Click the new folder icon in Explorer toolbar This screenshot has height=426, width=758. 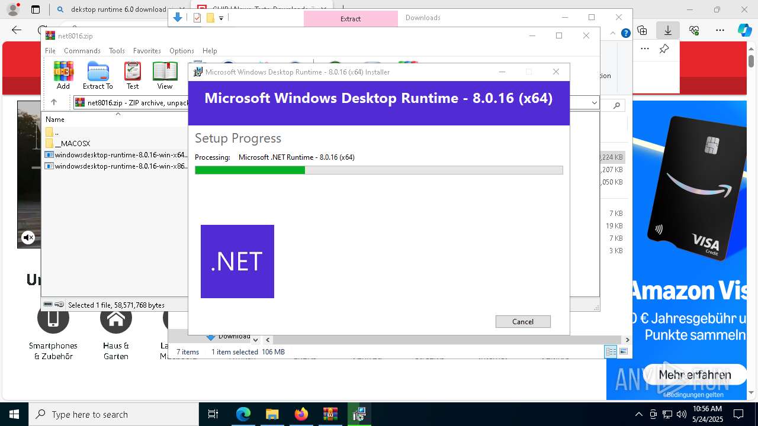click(x=210, y=18)
